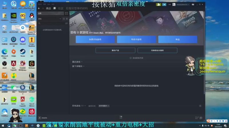Select the Discord desktop icon
Image resolution: width=229 pixels, height=128 pixels.
click(23, 41)
